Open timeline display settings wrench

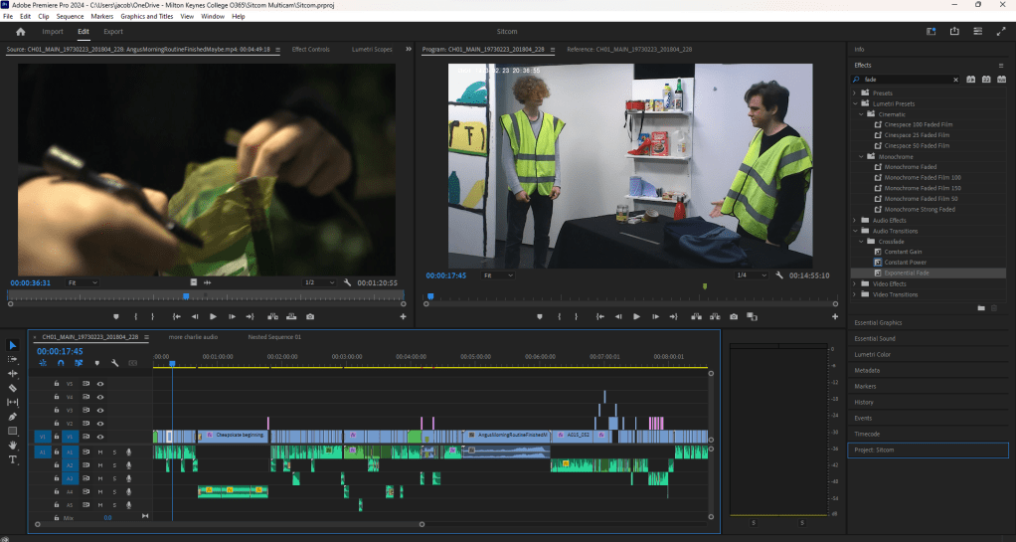coord(115,363)
